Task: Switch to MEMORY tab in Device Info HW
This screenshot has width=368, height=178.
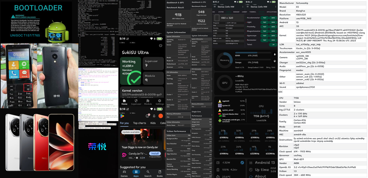Action: [x=236, y=12]
